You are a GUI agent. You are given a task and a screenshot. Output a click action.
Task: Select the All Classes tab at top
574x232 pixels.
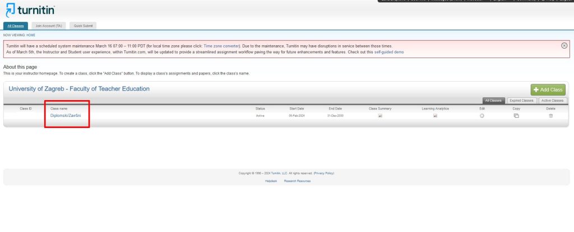[15, 26]
